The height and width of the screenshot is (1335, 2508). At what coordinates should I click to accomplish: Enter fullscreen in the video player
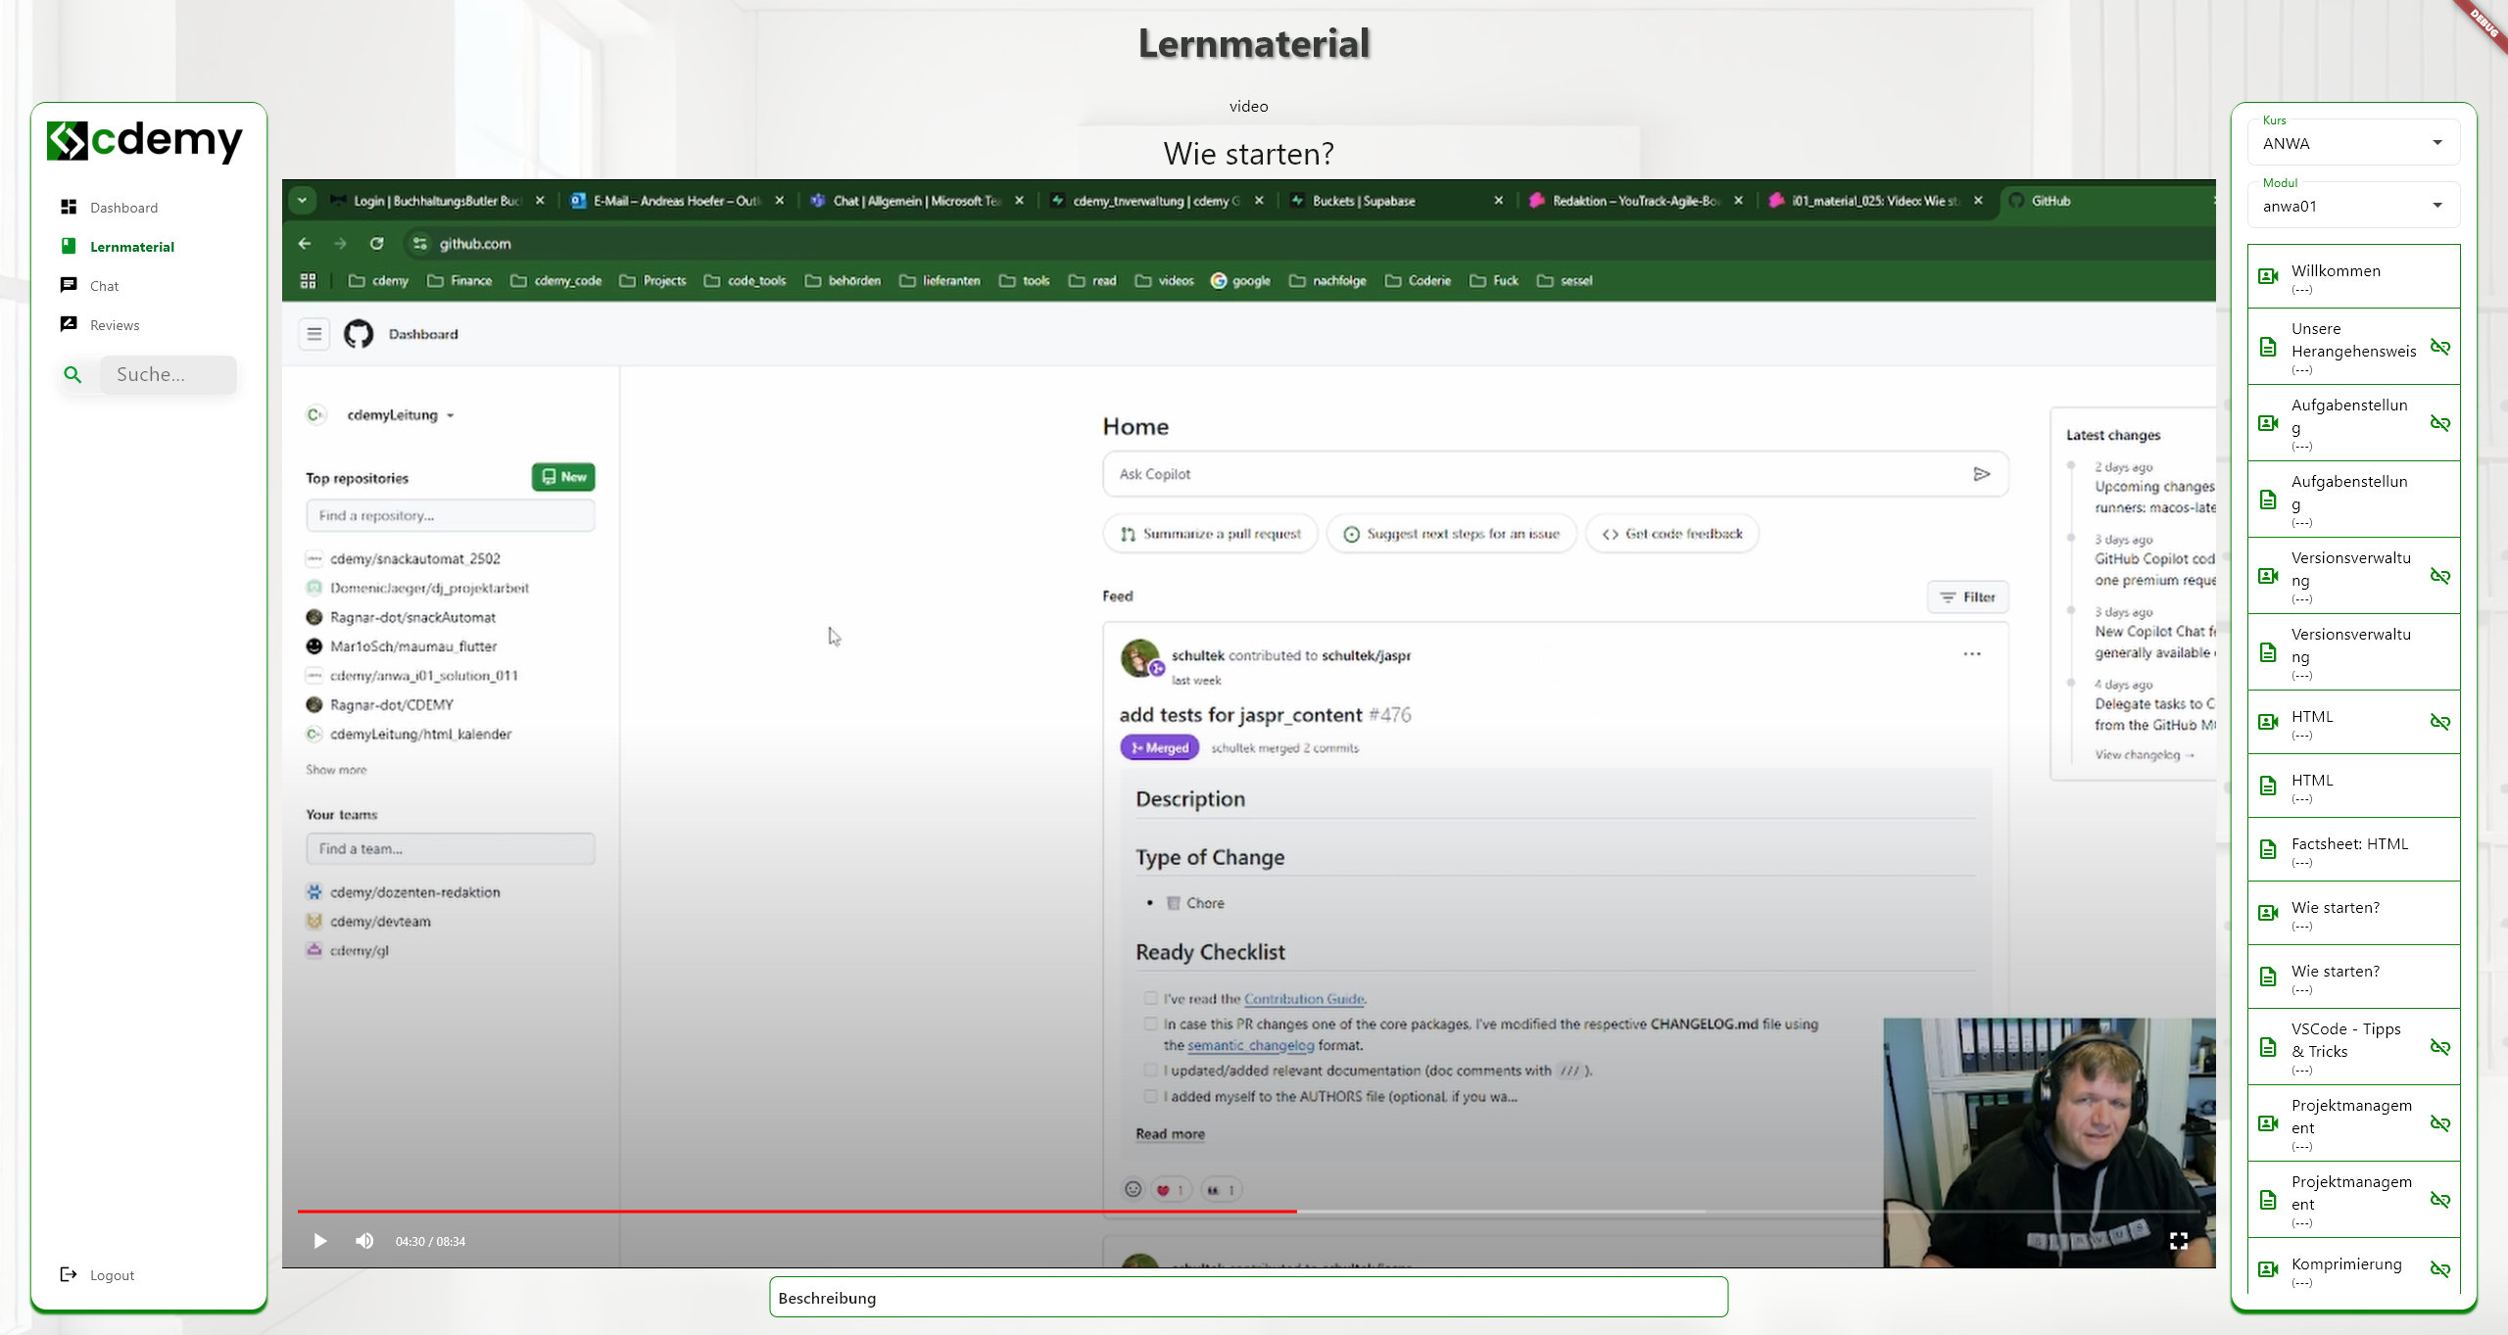coord(2179,1240)
